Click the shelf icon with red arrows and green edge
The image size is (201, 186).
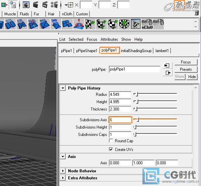click(33, 24)
